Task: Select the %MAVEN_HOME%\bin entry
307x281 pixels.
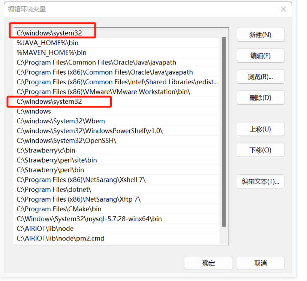Action: (51, 53)
